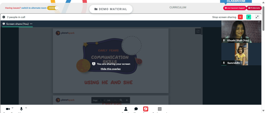Click the red screen share button

[146, 109]
